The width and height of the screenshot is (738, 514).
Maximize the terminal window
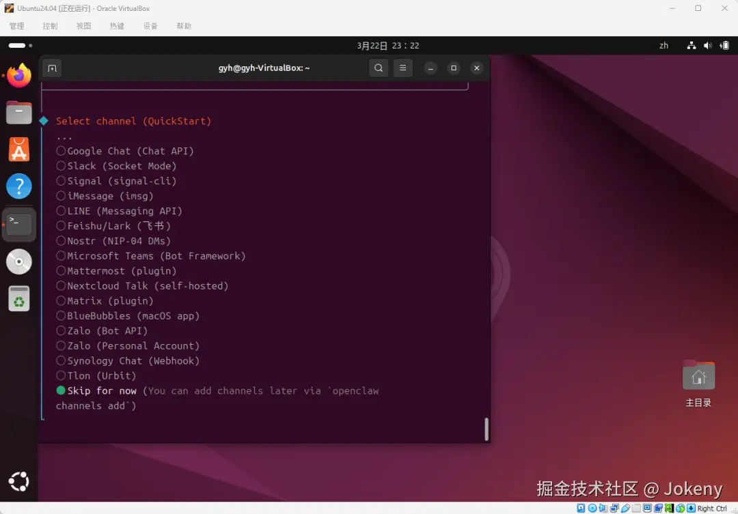point(454,68)
